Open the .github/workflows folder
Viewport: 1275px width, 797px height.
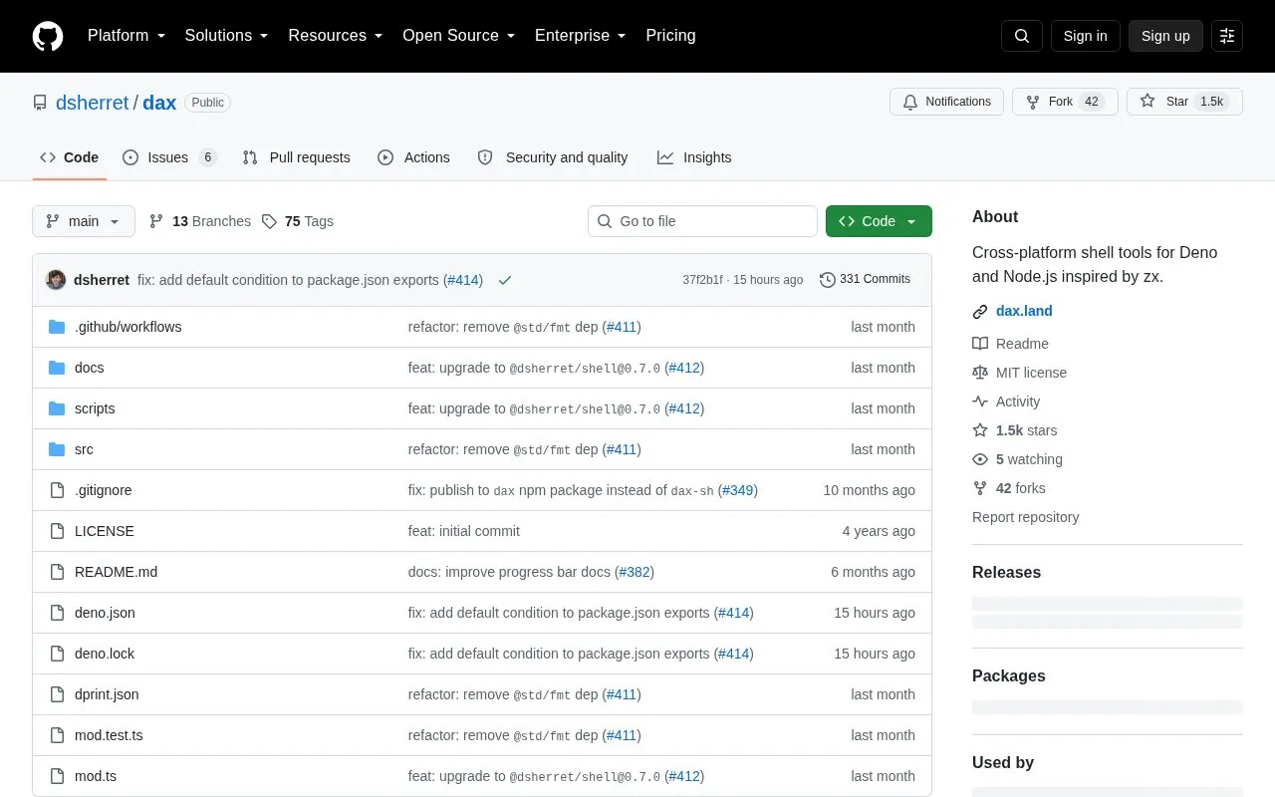click(127, 327)
